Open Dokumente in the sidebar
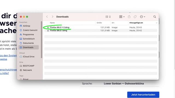 pyautogui.click(x=29, y=43)
